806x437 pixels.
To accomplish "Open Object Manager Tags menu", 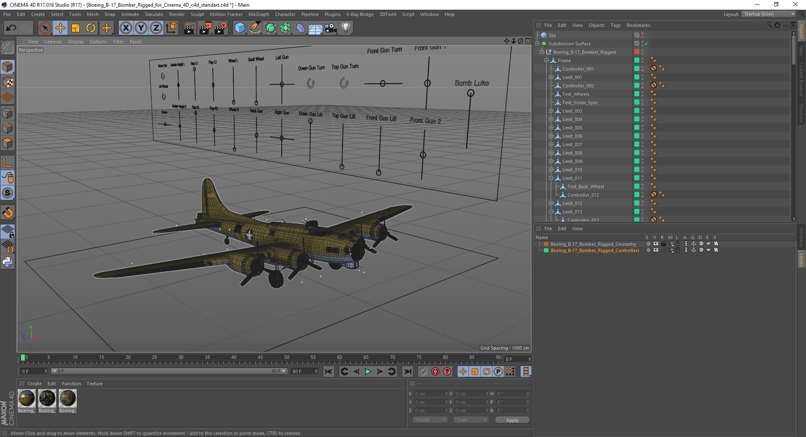I will click(x=615, y=25).
